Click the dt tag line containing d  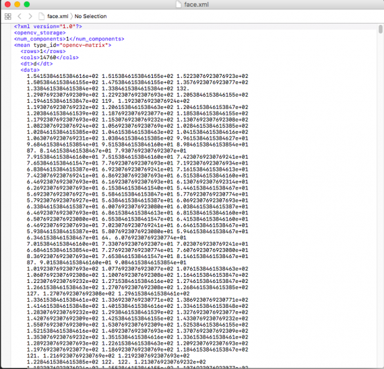pyautogui.click(x=36, y=64)
